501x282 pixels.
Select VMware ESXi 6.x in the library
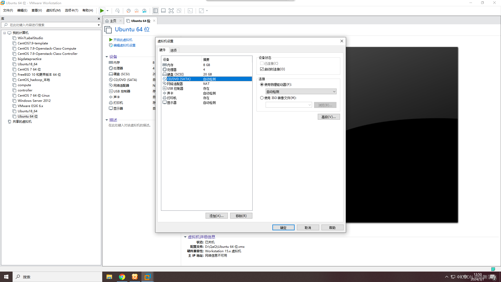click(30, 106)
